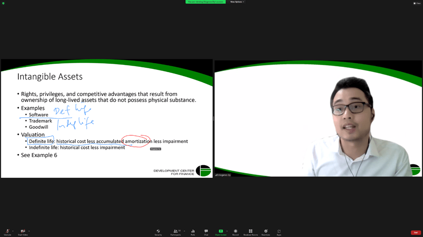Expand the View Options dropdown
This screenshot has width=423, height=237.
point(237,2)
